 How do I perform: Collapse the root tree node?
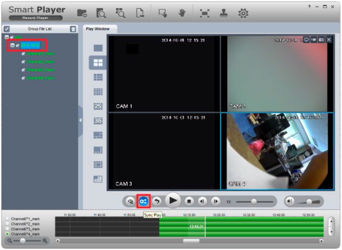click(x=6, y=37)
